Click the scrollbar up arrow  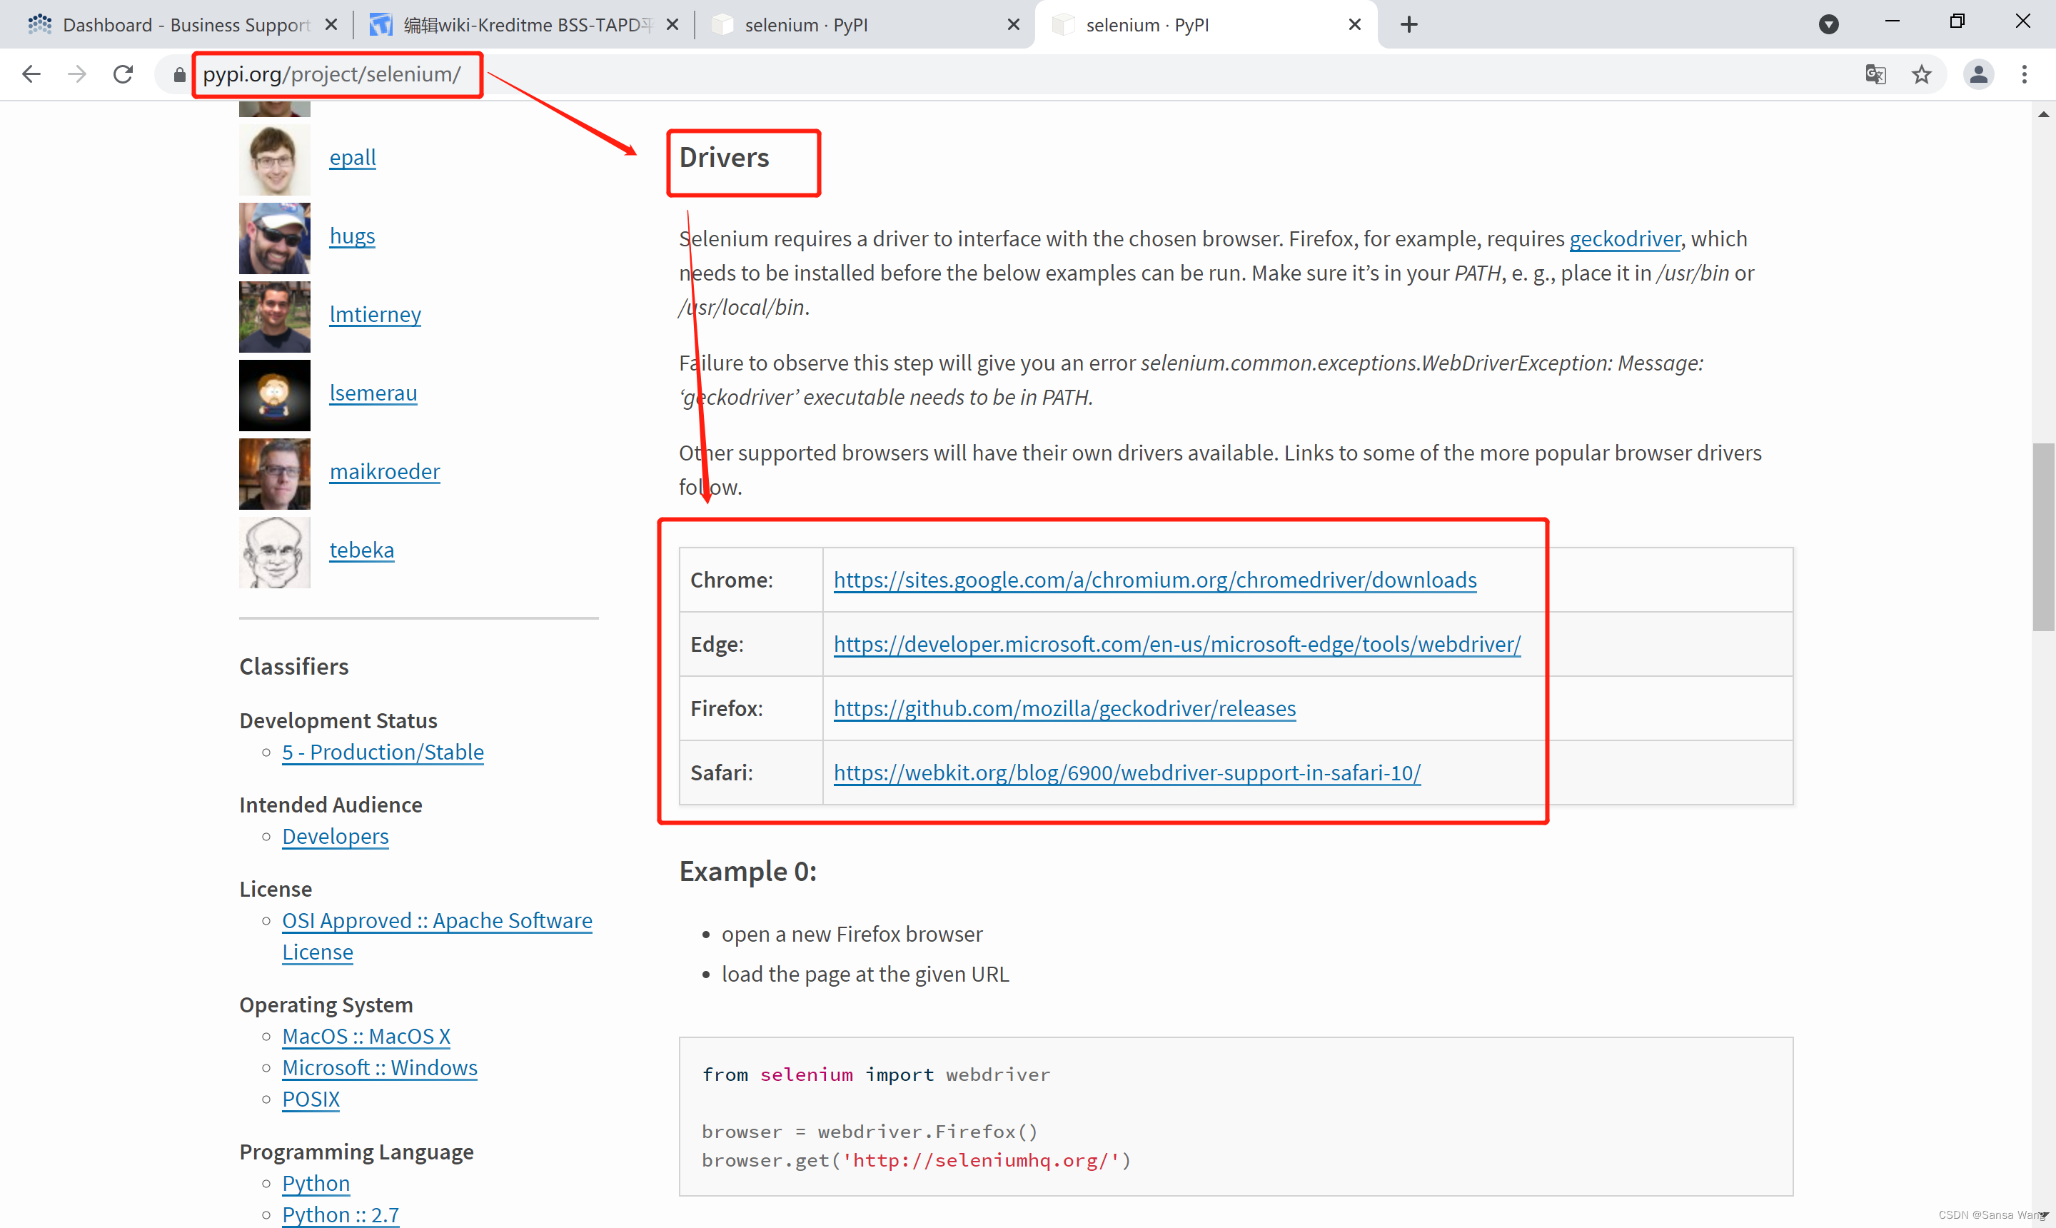2044,114
